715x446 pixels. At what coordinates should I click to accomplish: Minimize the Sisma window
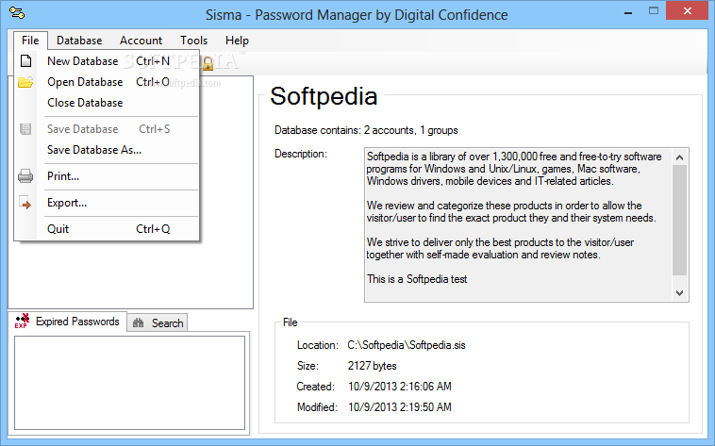(x=628, y=12)
